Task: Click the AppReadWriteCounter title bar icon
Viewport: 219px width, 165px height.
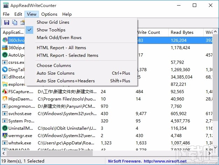Action: point(6,6)
